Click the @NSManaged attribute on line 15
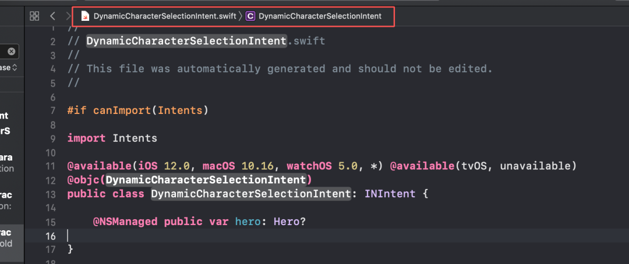Screen dimensions: 629x264 [125, 222]
